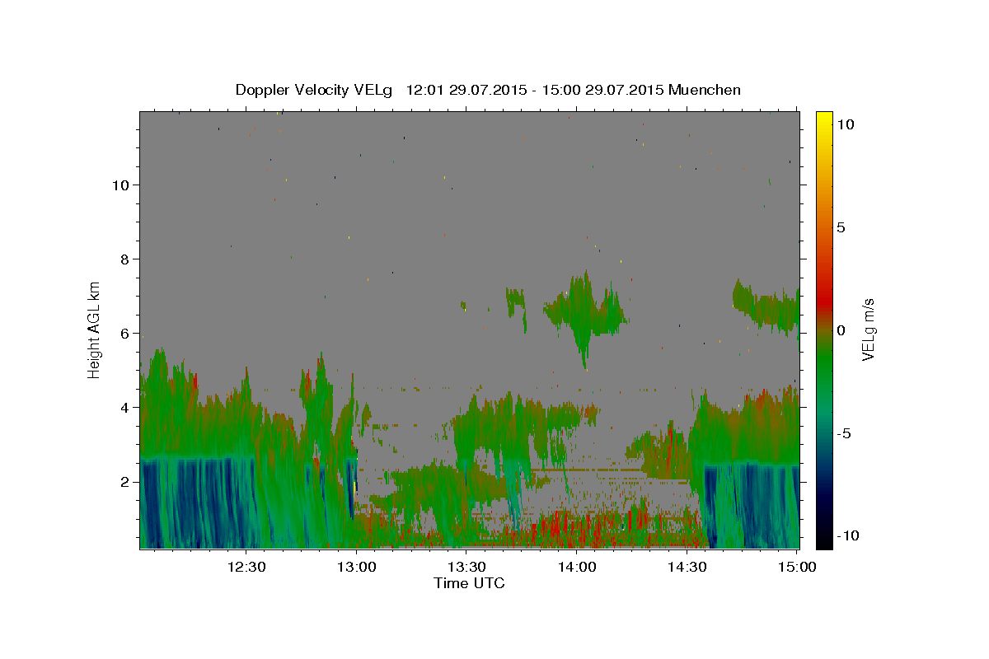Click the 14:00 time tick label
The height and width of the screenshot is (659, 989).
(x=577, y=567)
